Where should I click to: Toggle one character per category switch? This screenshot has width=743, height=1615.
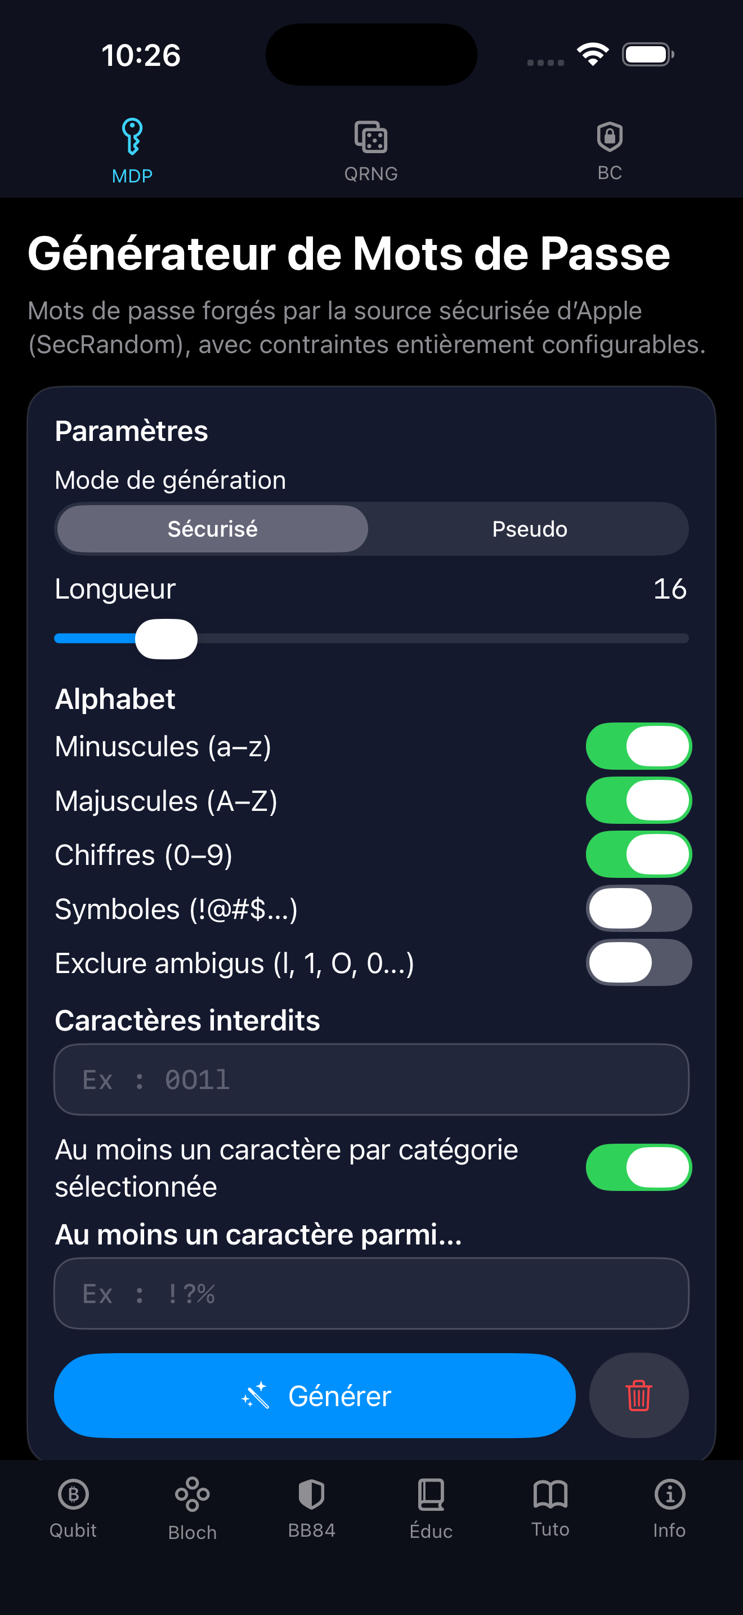point(638,1167)
